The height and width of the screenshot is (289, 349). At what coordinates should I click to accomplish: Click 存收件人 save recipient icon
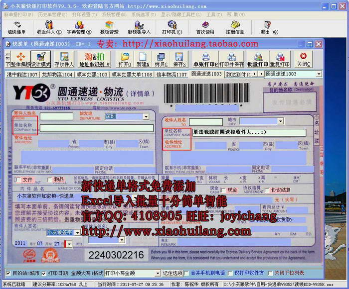click(x=64, y=59)
